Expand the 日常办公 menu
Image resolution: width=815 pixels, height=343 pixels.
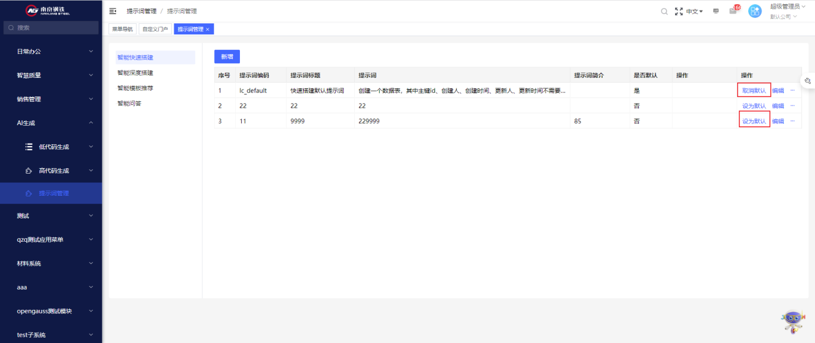tap(51, 52)
